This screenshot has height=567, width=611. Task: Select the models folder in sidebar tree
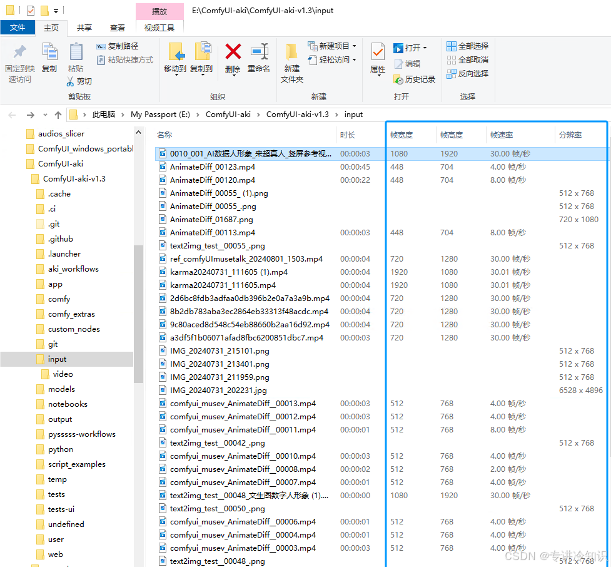coord(61,389)
